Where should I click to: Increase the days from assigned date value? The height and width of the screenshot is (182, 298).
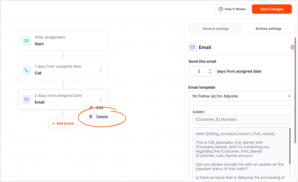(x=210, y=69)
